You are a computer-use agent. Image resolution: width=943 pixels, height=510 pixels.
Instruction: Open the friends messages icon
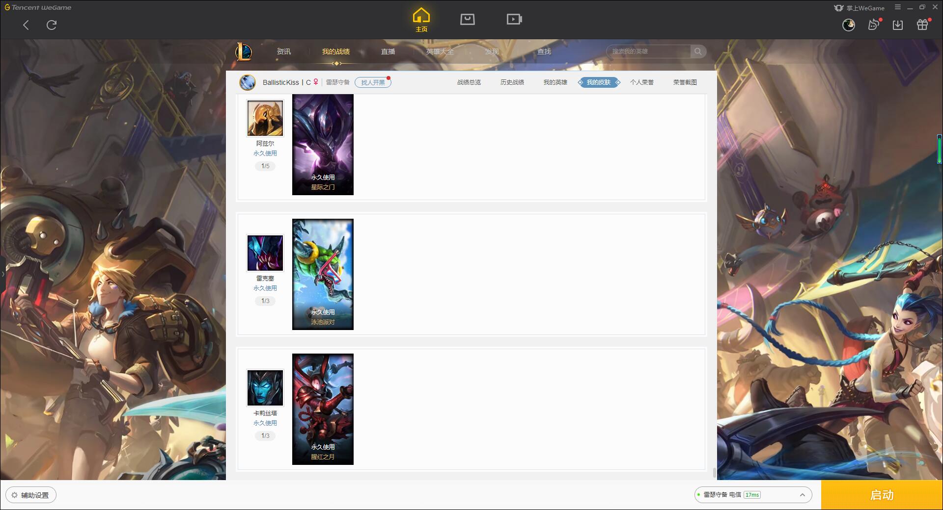(x=874, y=25)
